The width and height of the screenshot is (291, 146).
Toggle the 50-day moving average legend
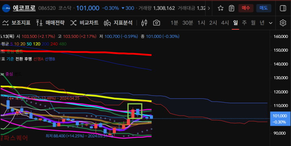pyautogui.click(x=29, y=44)
